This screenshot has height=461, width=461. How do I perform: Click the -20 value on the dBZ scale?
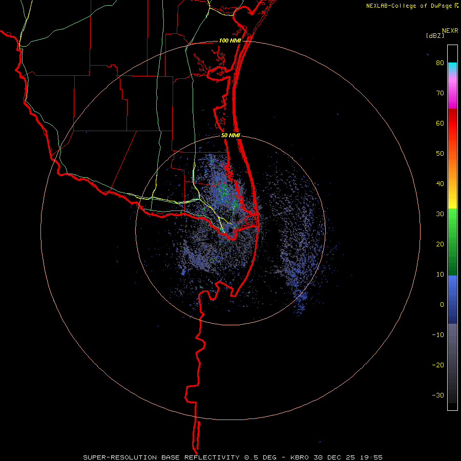438,365
